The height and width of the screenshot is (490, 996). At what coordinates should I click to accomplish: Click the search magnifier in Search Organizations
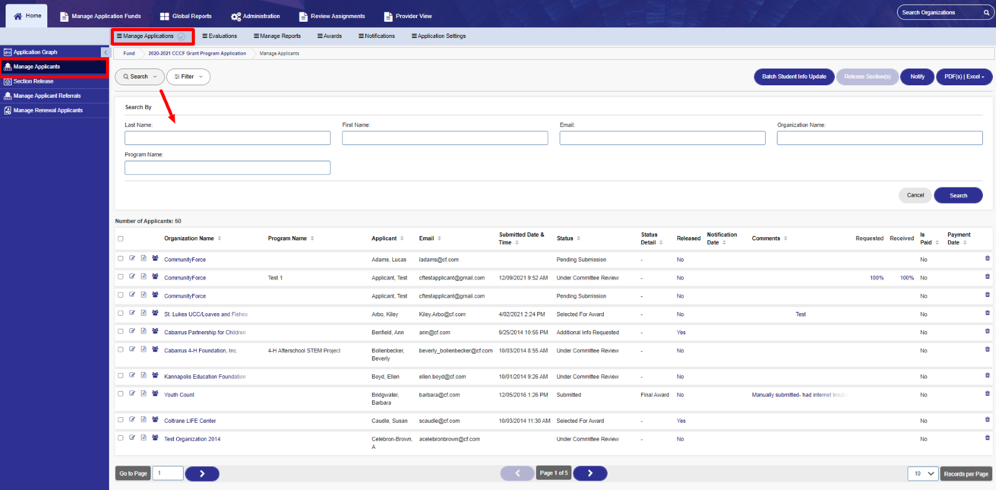point(986,12)
